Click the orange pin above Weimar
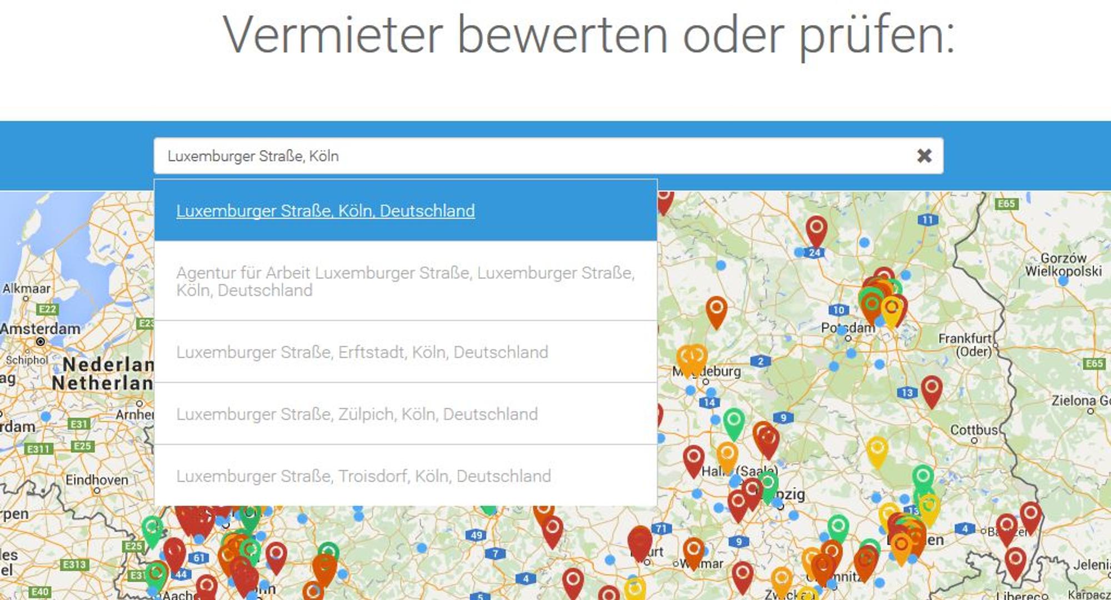This screenshot has width=1111, height=600. pyautogui.click(x=693, y=553)
